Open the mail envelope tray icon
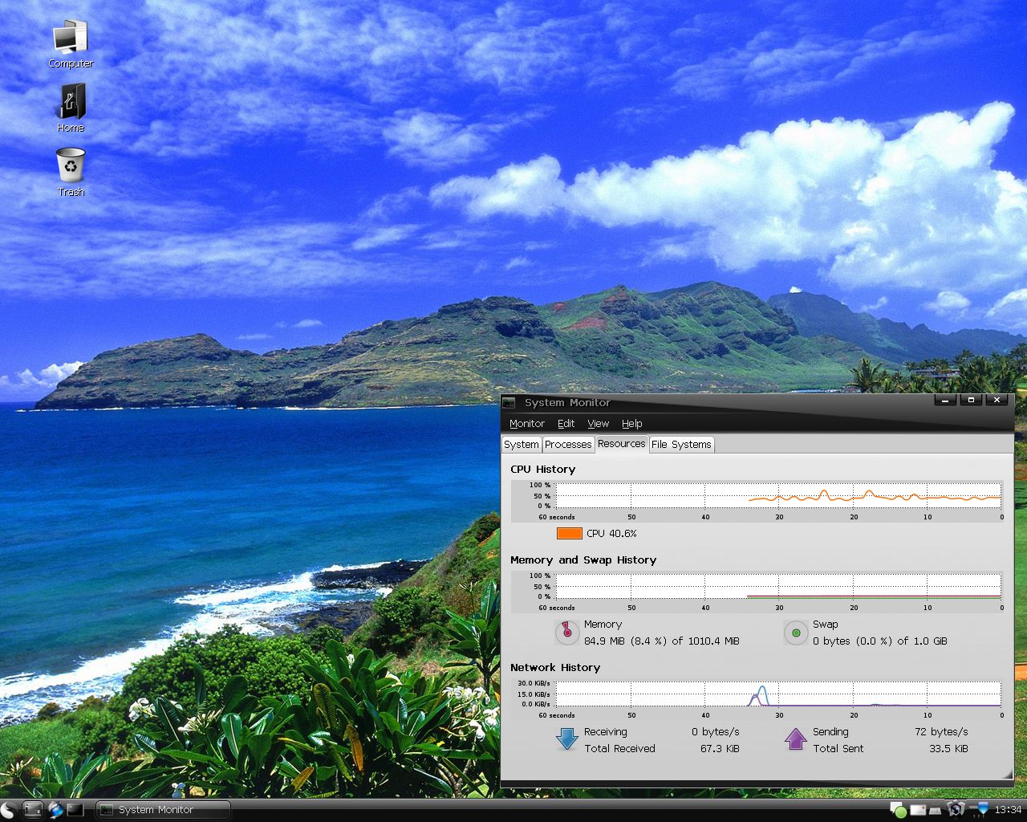The image size is (1027, 822). coord(918,810)
